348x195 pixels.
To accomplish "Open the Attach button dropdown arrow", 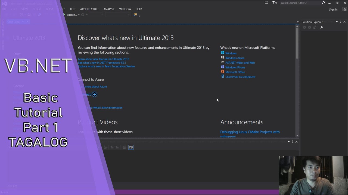I will point(79,15).
